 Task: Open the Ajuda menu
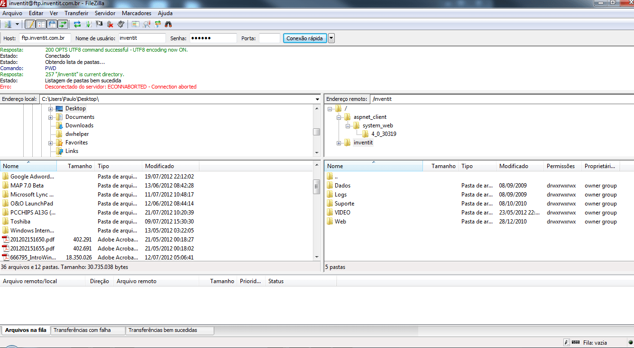click(x=165, y=13)
